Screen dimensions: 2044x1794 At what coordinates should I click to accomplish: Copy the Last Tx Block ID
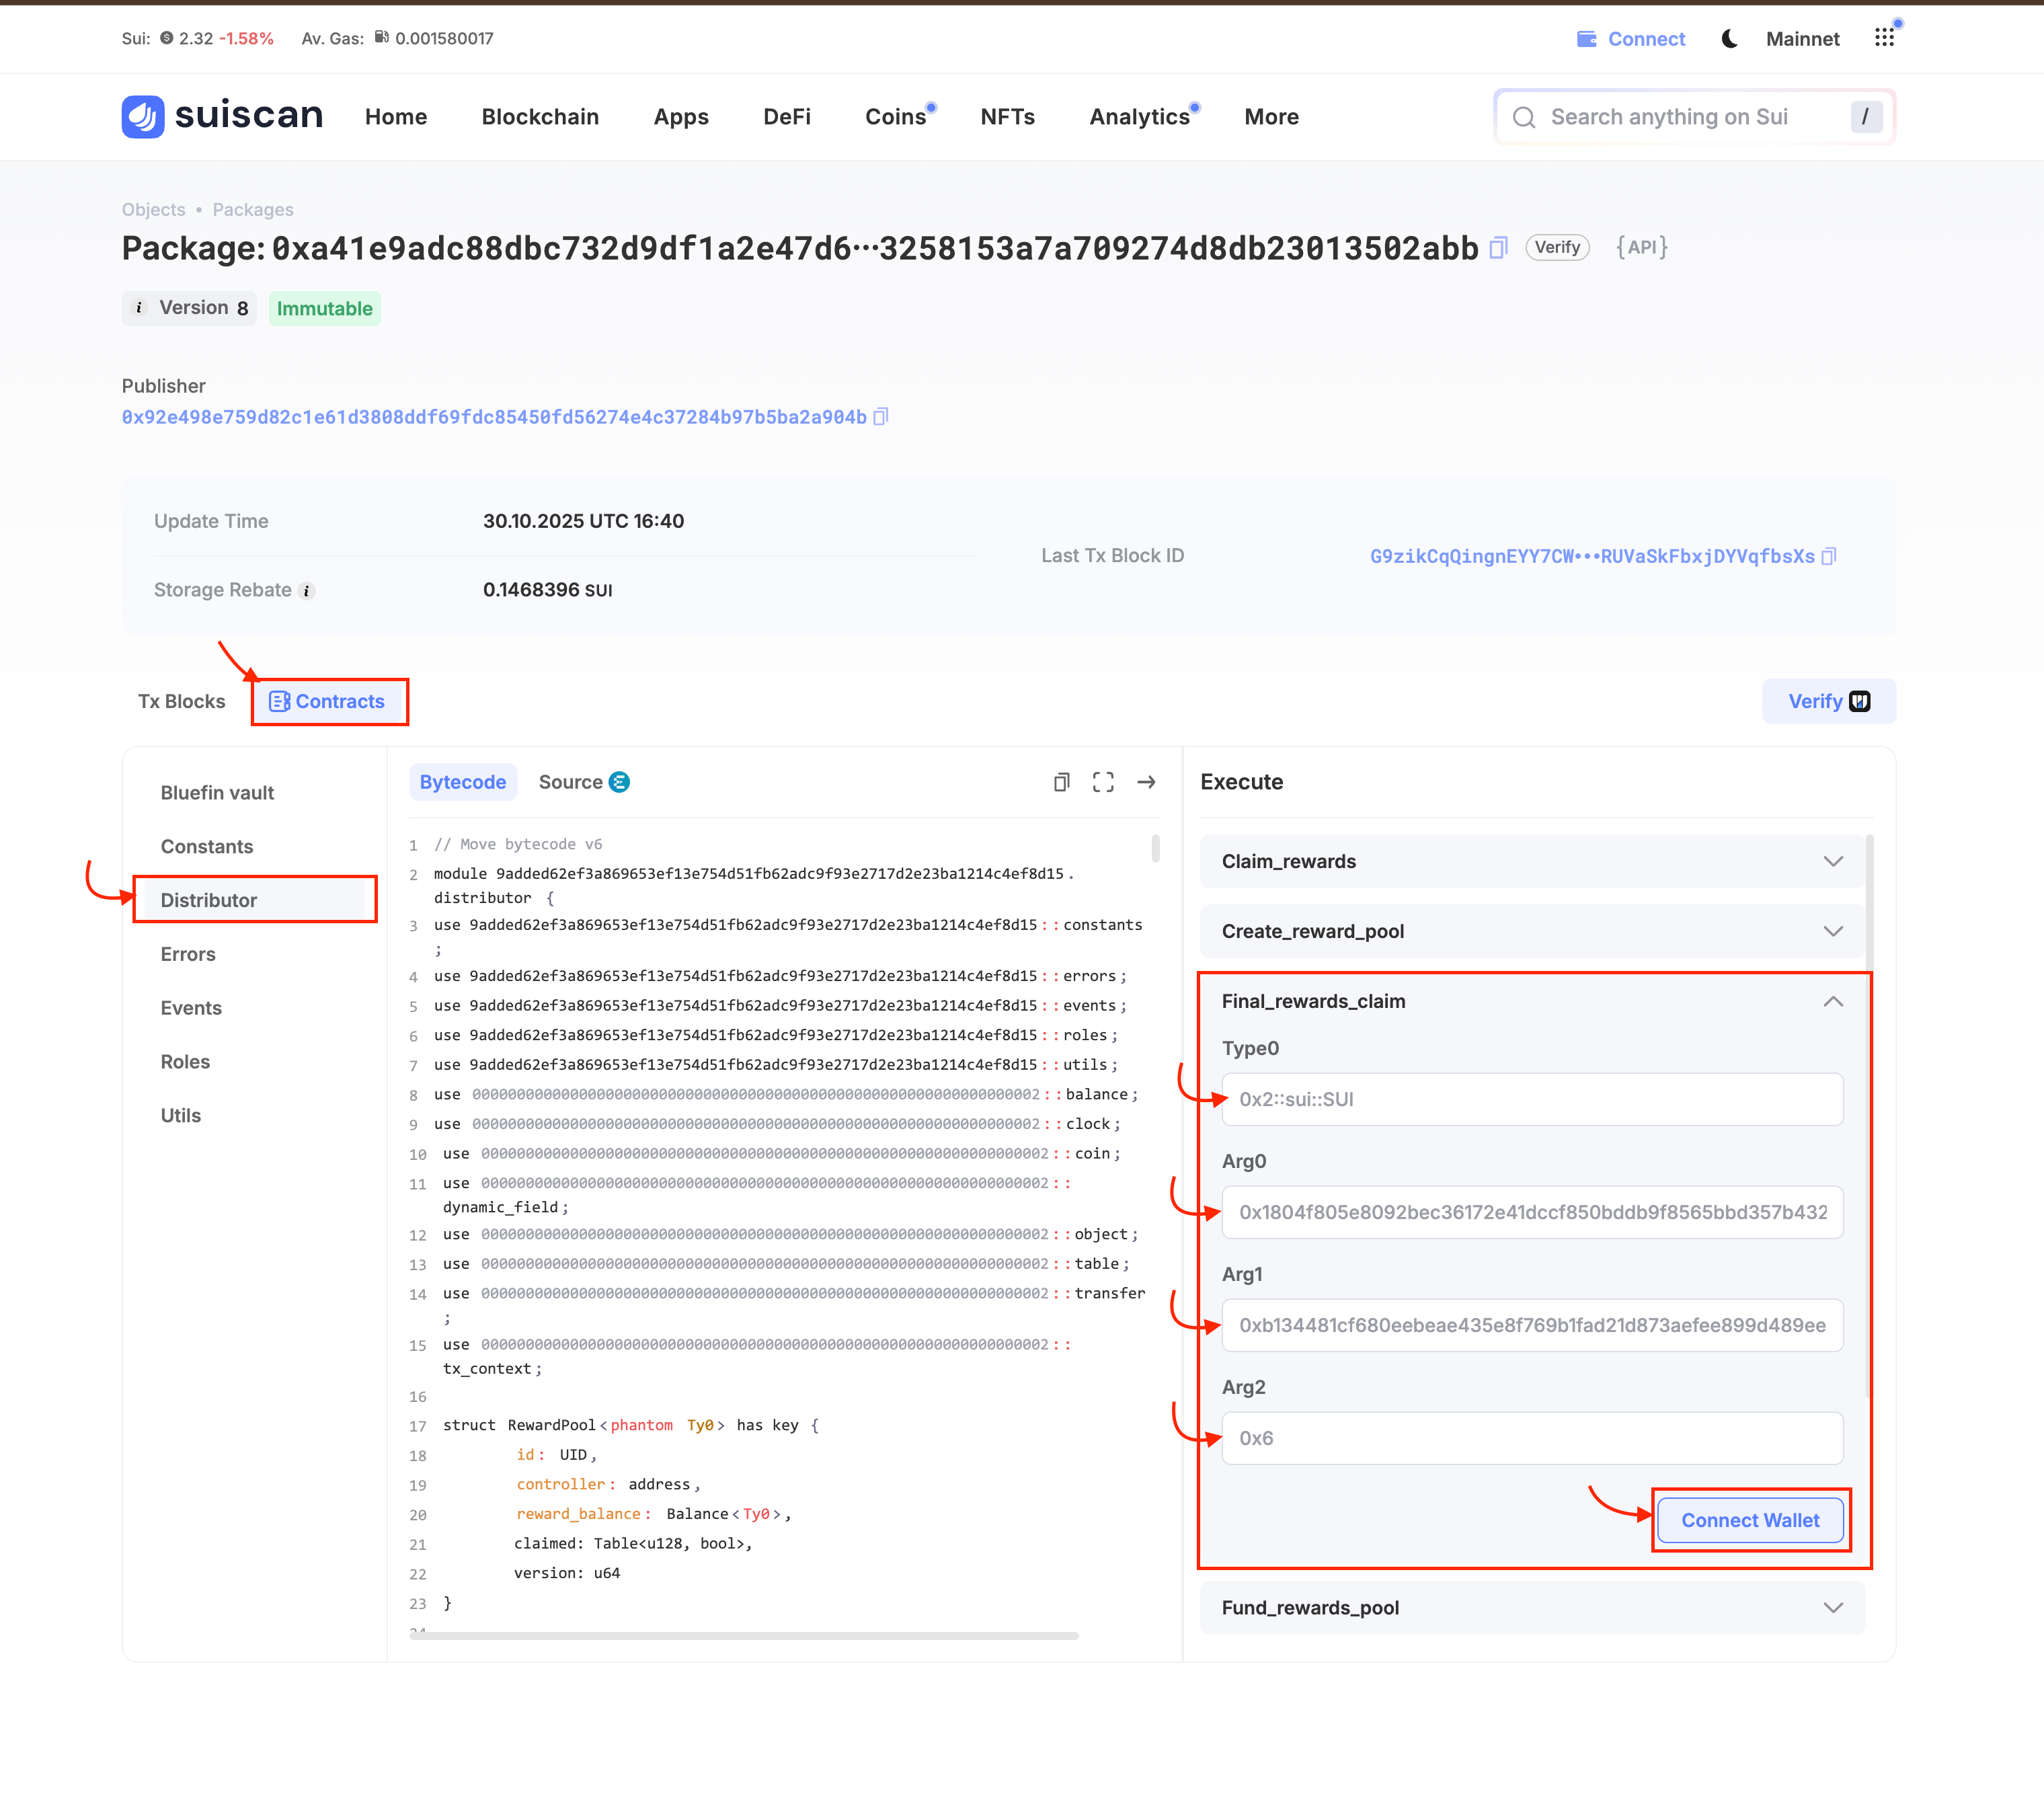tap(1828, 556)
